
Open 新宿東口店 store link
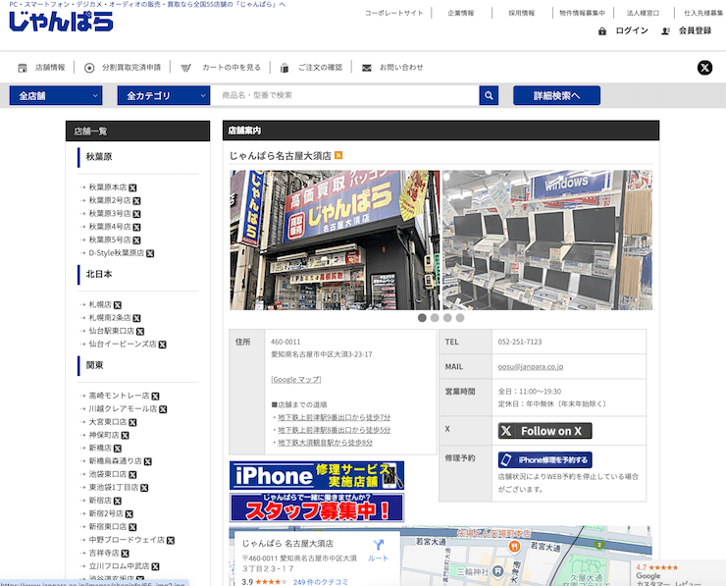pos(107,527)
